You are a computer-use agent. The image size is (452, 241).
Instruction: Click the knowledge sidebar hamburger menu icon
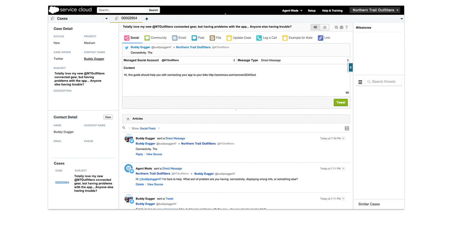[360, 82]
